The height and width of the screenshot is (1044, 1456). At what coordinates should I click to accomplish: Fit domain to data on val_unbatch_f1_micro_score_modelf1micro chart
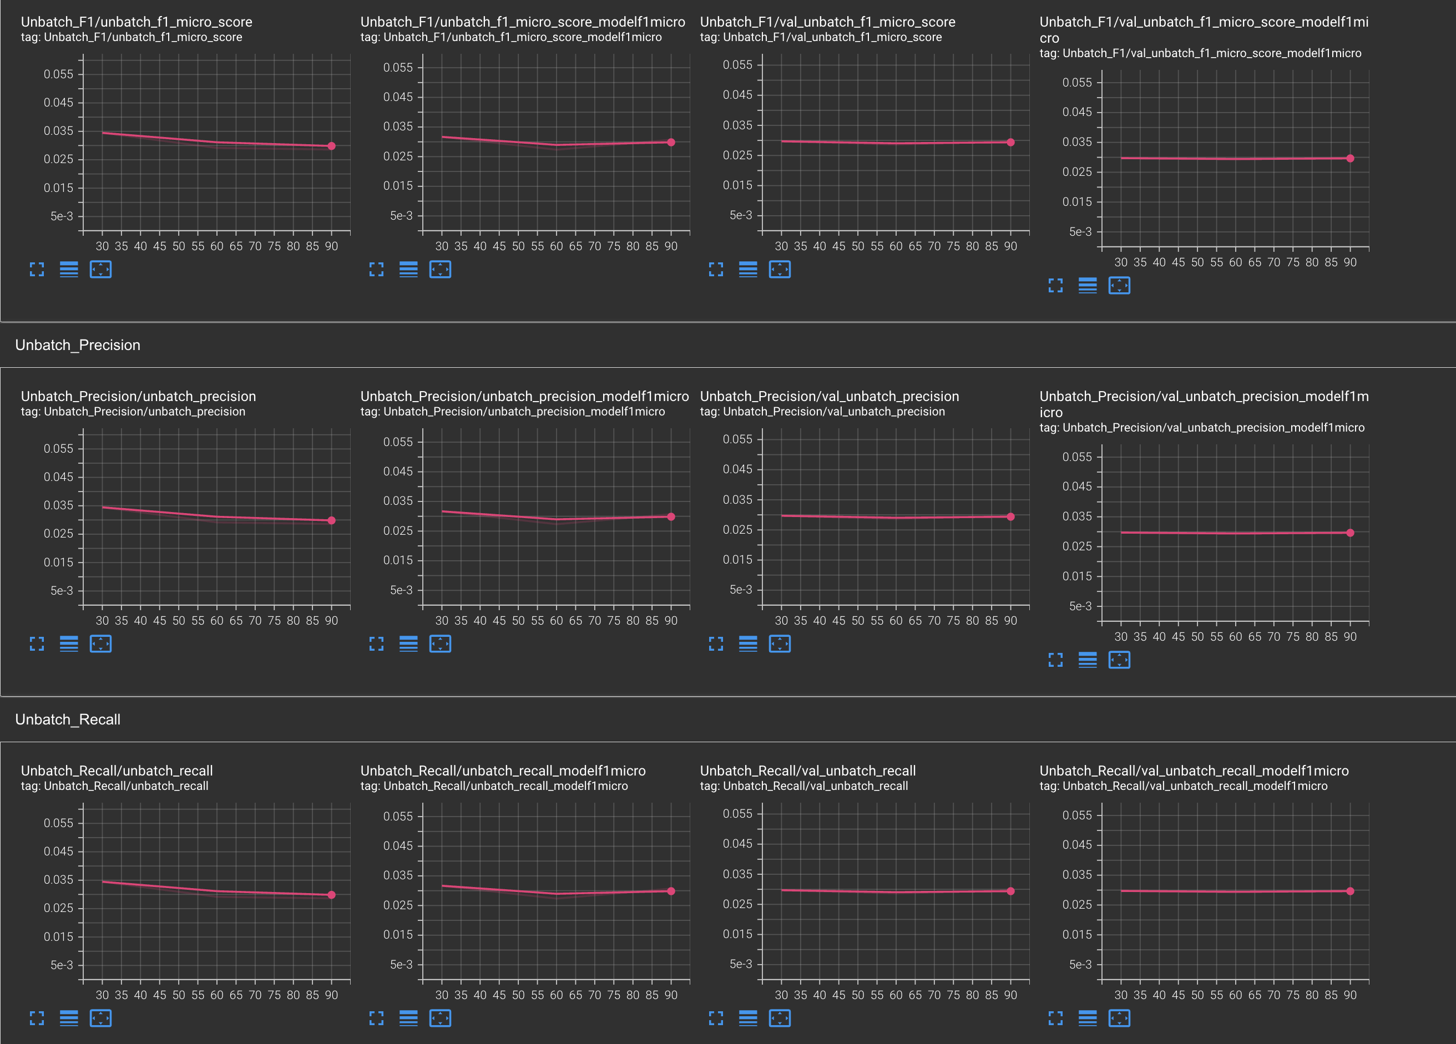click(x=1120, y=286)
